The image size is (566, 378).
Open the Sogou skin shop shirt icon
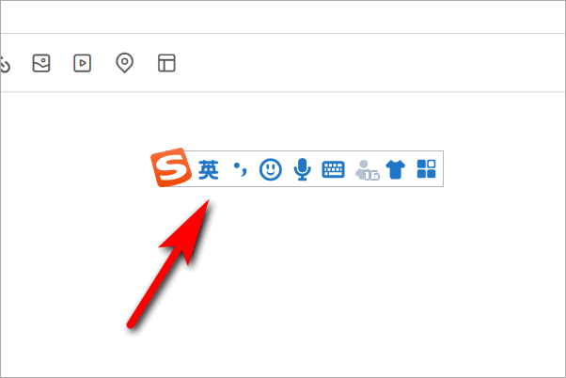396,169
